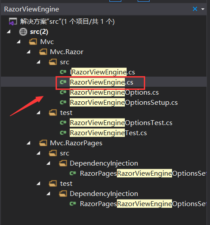
Task: Open the RazorViewEngineOptionsSetup.cs file
Action: (124, 103)
